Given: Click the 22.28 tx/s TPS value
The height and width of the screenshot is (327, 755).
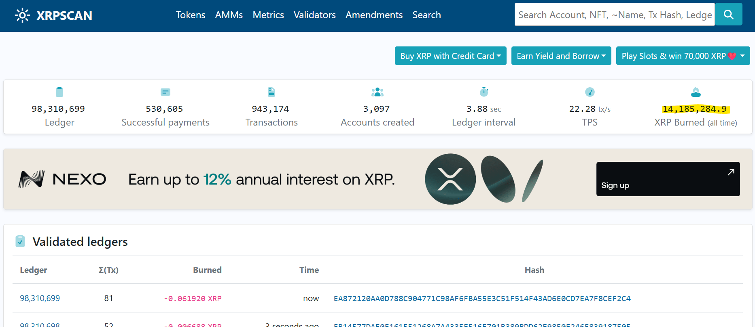Looking at the screenshot, I should (590, 109).
